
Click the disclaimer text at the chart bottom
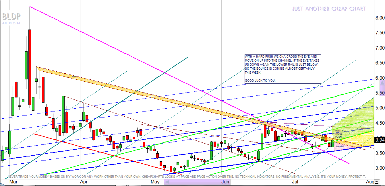(x=187, y=177)
